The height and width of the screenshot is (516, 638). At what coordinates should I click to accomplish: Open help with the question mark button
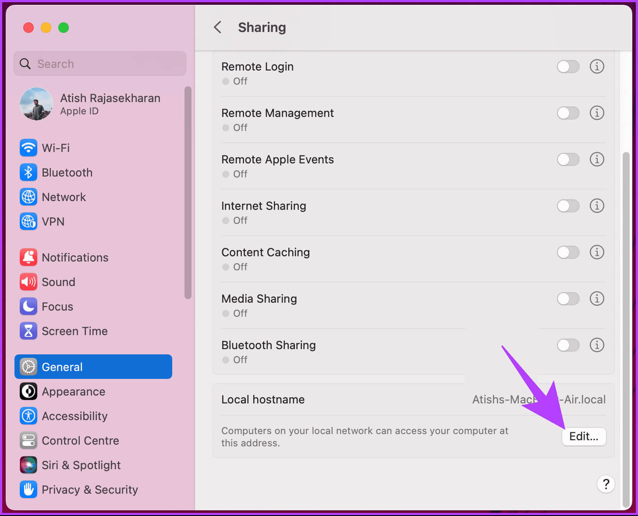(606, 484)
